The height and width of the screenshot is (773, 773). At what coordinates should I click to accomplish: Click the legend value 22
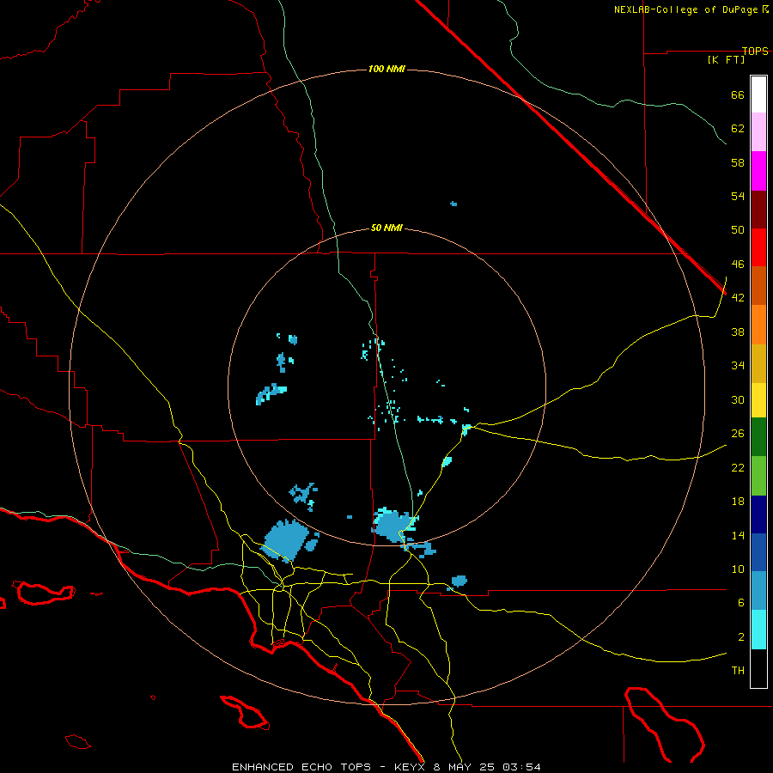point(738,467)
